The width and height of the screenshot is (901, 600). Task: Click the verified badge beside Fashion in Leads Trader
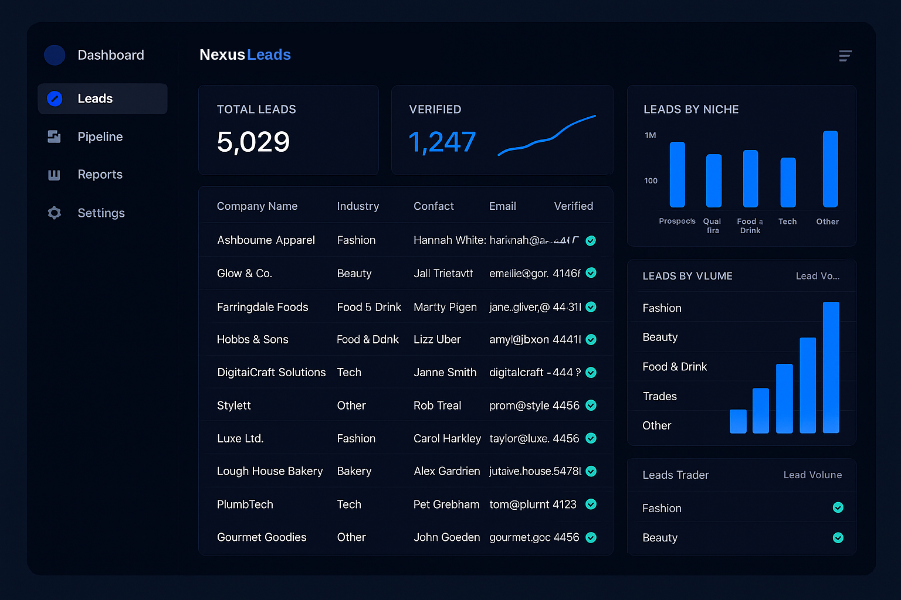point(838,507)
